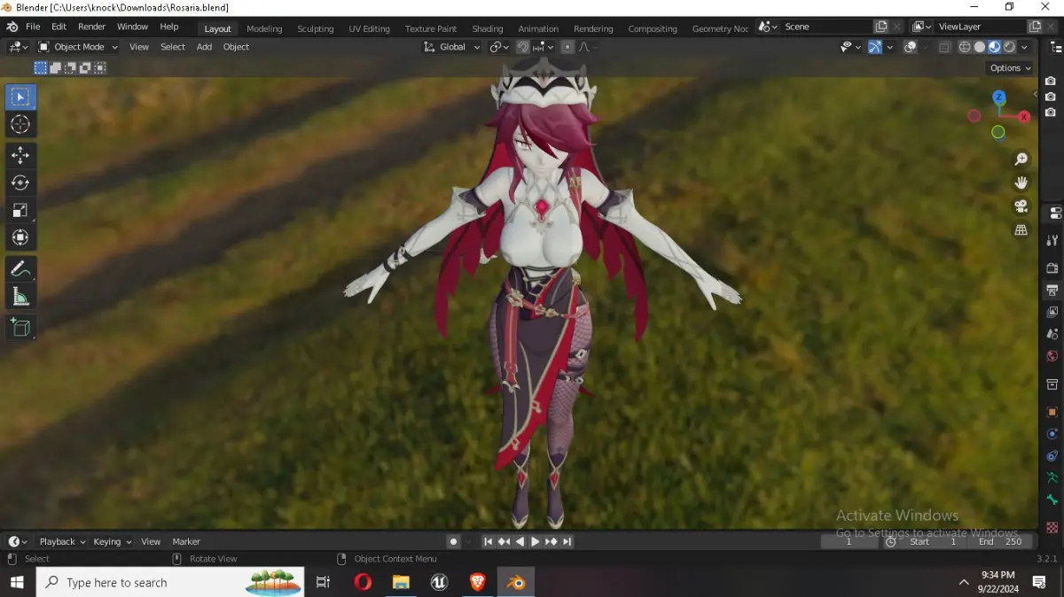Open the pivot point dropdown
This screenshot has height=597, width=1064.
point(499,47)
